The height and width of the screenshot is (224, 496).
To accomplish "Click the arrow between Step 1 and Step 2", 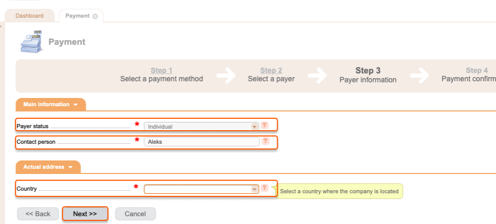I will (x=226, y=76).
